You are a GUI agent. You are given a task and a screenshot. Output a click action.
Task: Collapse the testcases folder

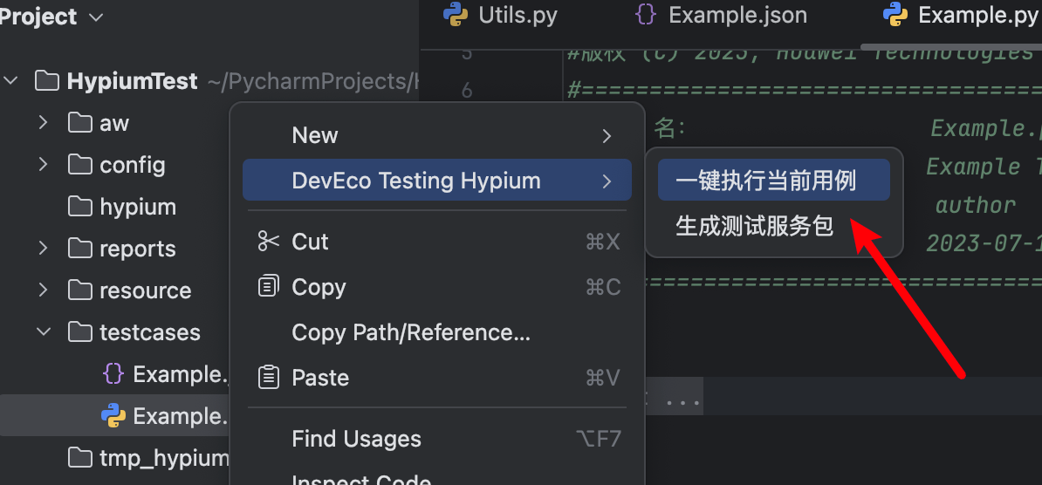pyautogui.click(x=43, y=332)
